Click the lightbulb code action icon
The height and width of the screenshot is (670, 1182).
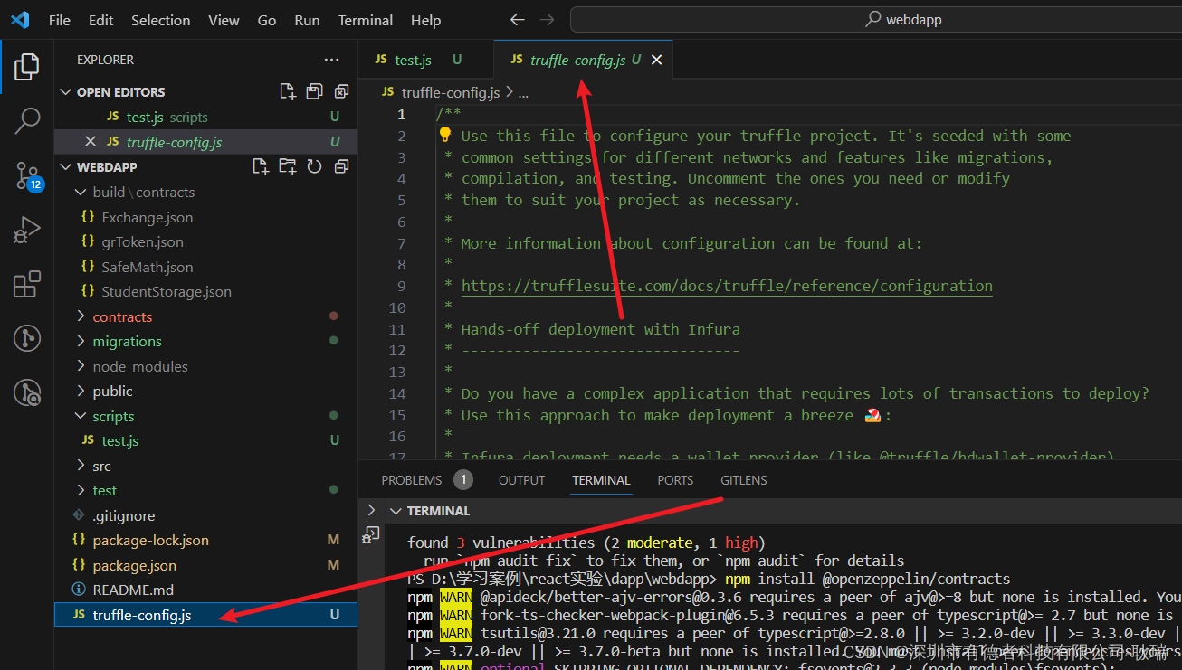point(445,135)
